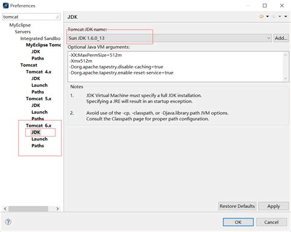291x232 pixels.
Task: Click the -Xmx512m argument line
Action: pos(80,61)
